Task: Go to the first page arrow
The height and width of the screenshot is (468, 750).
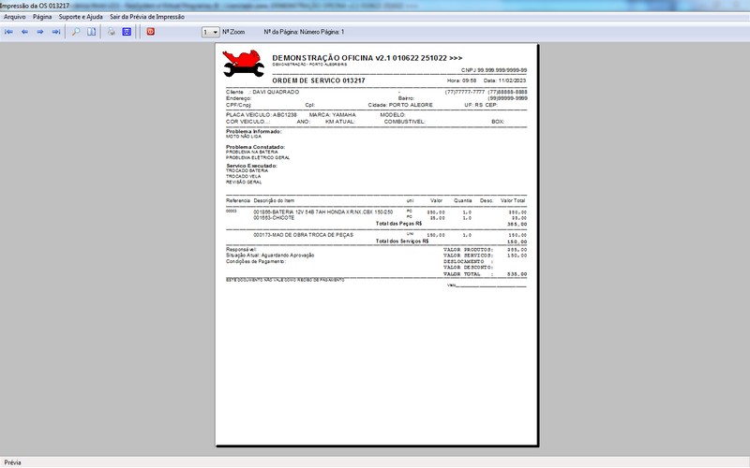Action: click(8, 32)
